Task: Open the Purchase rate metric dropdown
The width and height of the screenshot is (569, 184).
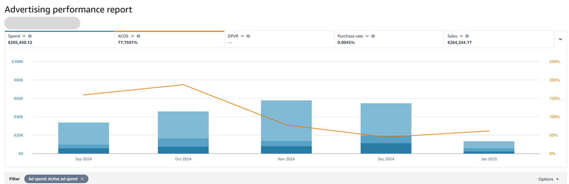Action: coord(367,36)
